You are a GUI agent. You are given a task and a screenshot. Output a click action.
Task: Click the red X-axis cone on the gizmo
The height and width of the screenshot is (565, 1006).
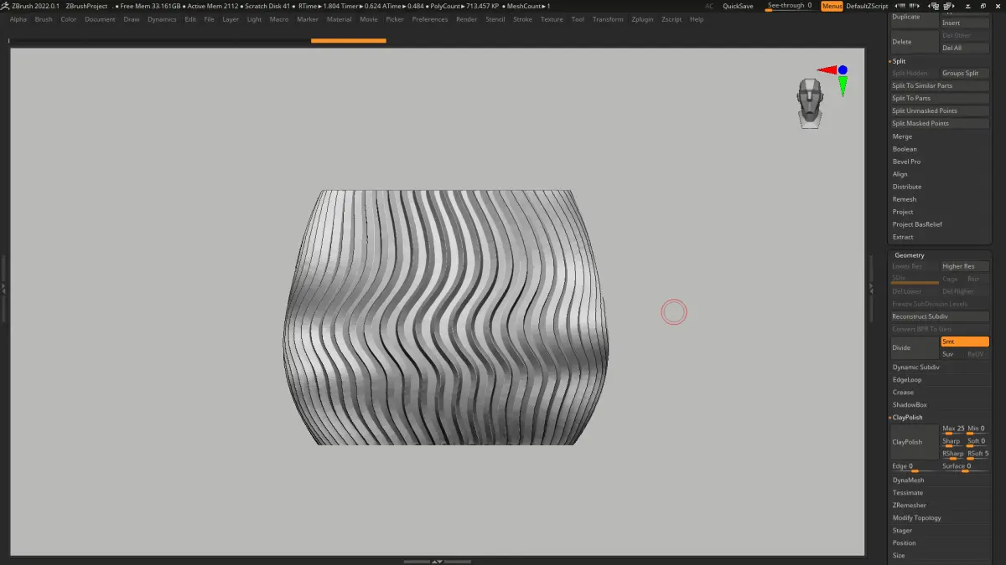click(x=826, y=70)
